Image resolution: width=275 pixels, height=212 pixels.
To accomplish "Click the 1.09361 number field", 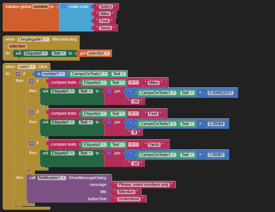I will click(x=216, y=155).
